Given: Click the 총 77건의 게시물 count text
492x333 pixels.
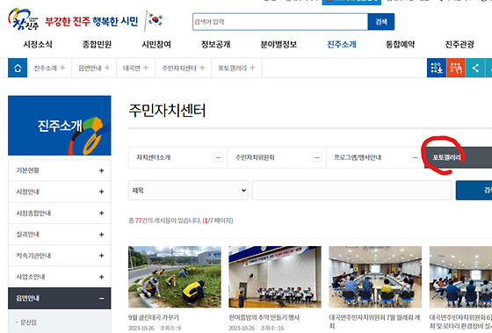Looking at the screenshot, I should click(180, 221).
